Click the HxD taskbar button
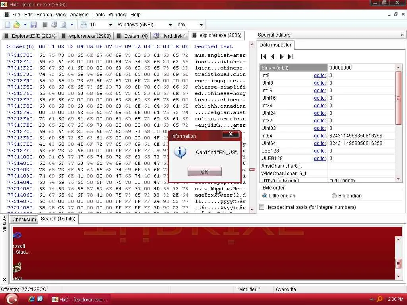 click(x=80, y=299)
